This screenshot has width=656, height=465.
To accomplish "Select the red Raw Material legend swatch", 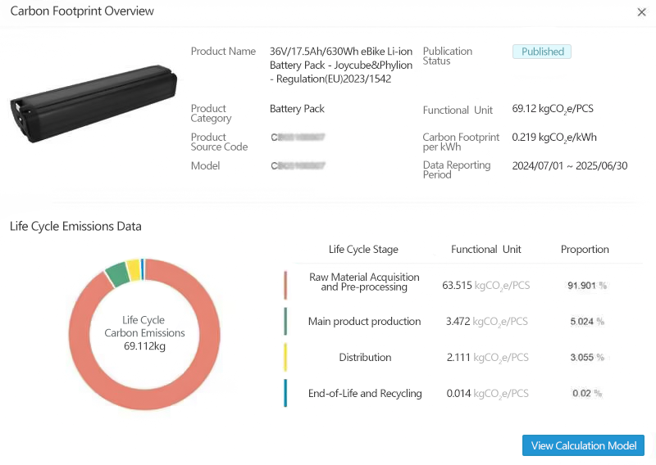I will coord(285,285).
